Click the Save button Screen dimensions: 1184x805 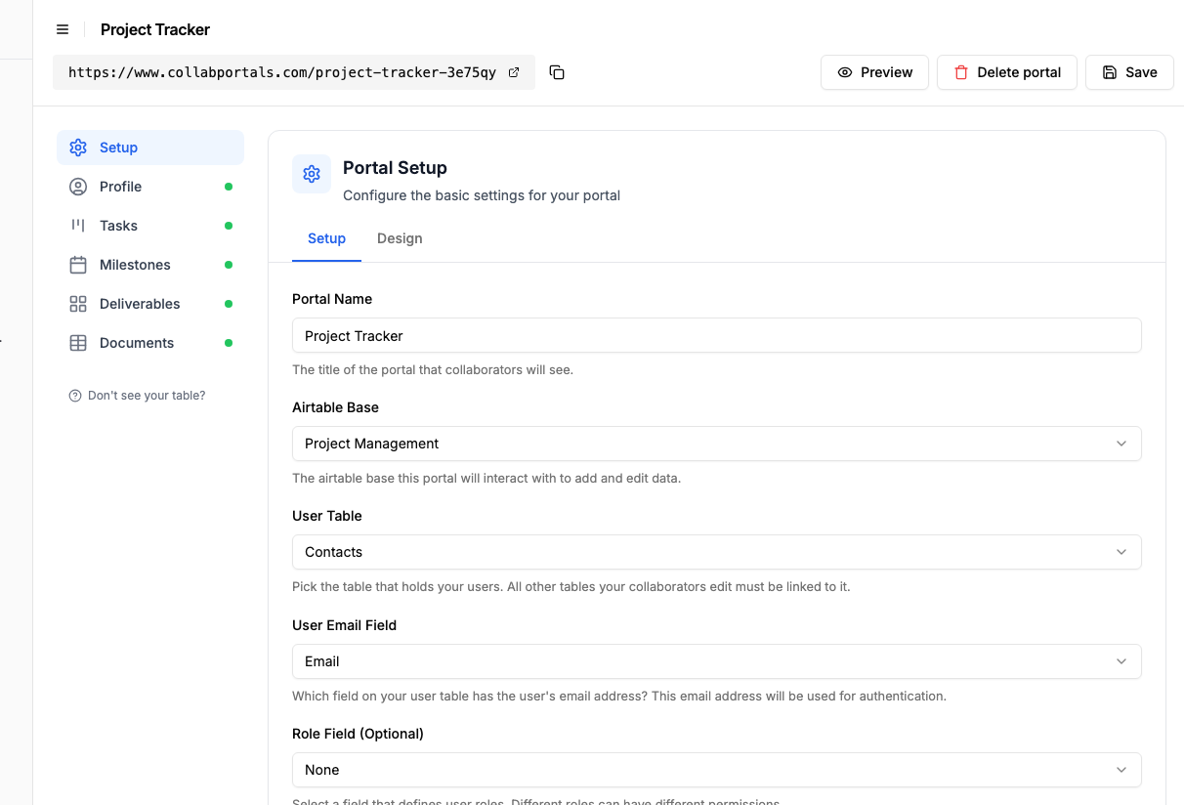[1129, 72]
